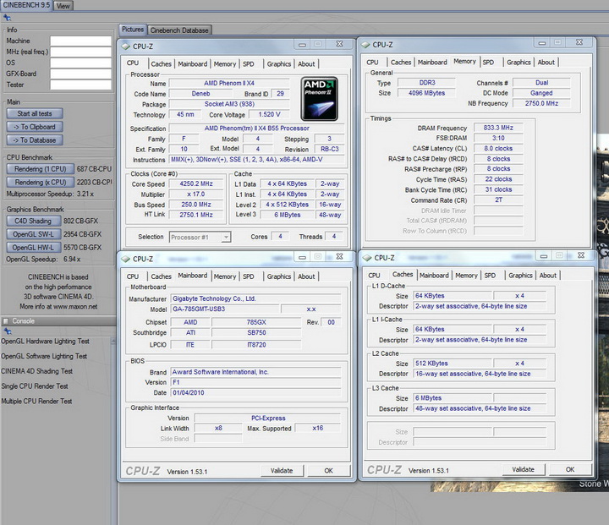Click the CPU-Z title icon of Caches window

366,258
